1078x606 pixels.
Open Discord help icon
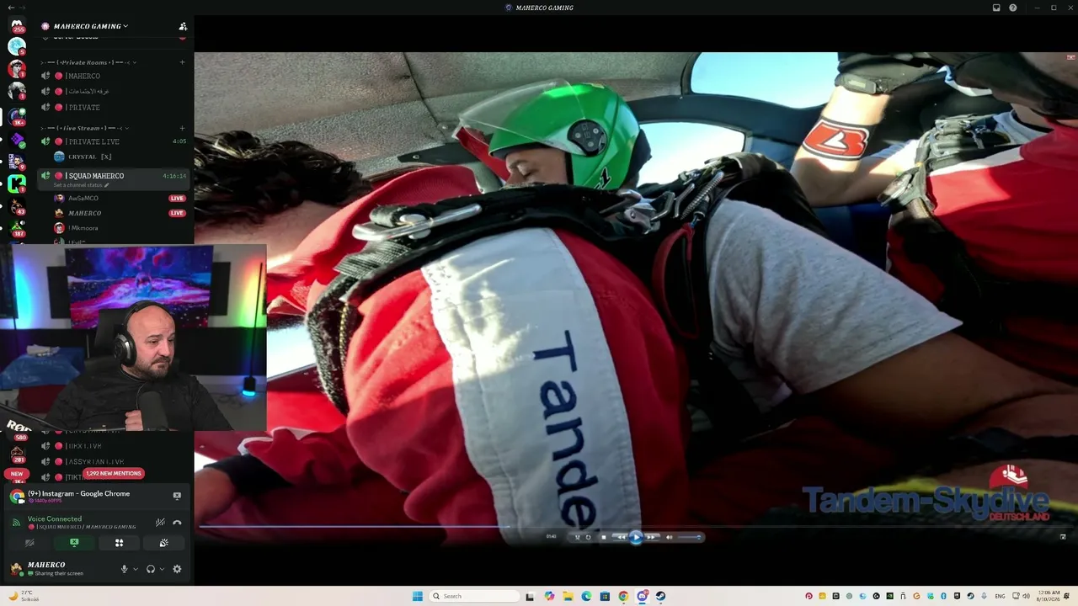tap(1013, 8)
